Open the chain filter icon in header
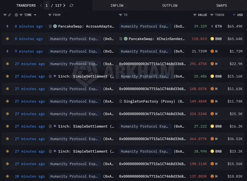The image size is (247, 181). 5,15
